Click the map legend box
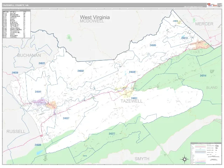Screen dimensions: 224x168 click(x=205, y=153)
